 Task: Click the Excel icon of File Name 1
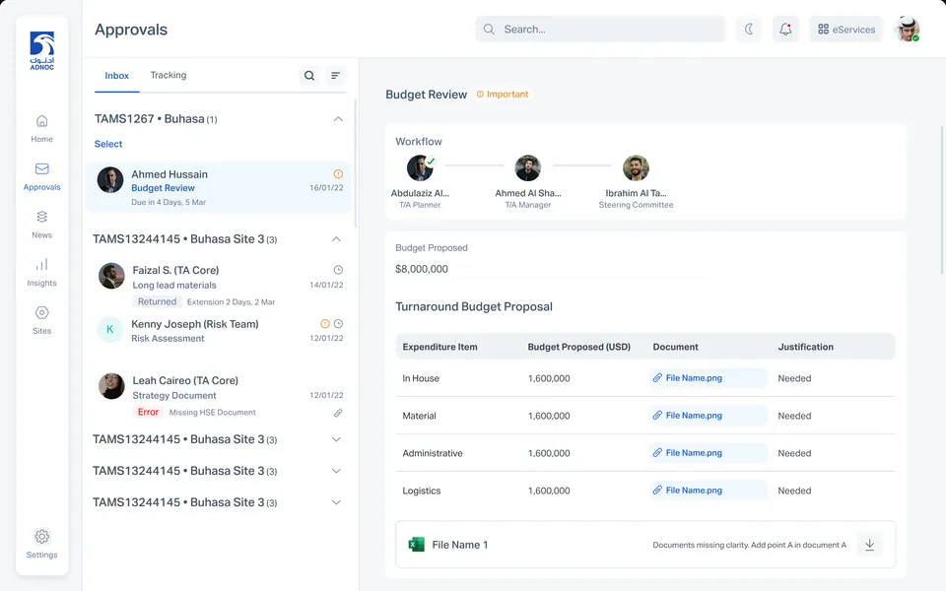[x=416, y=545]
